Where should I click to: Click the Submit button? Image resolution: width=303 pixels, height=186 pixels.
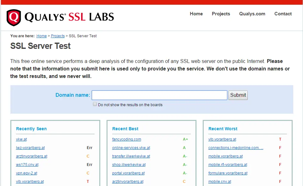click(238, 95)
